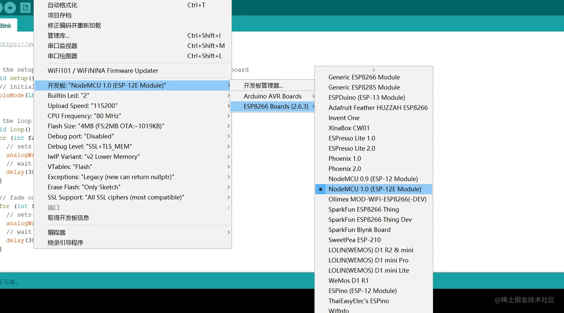Open Arduino AVR Boards submenu
The width and height of the screenshot is (564, 313).
point(273,96)
